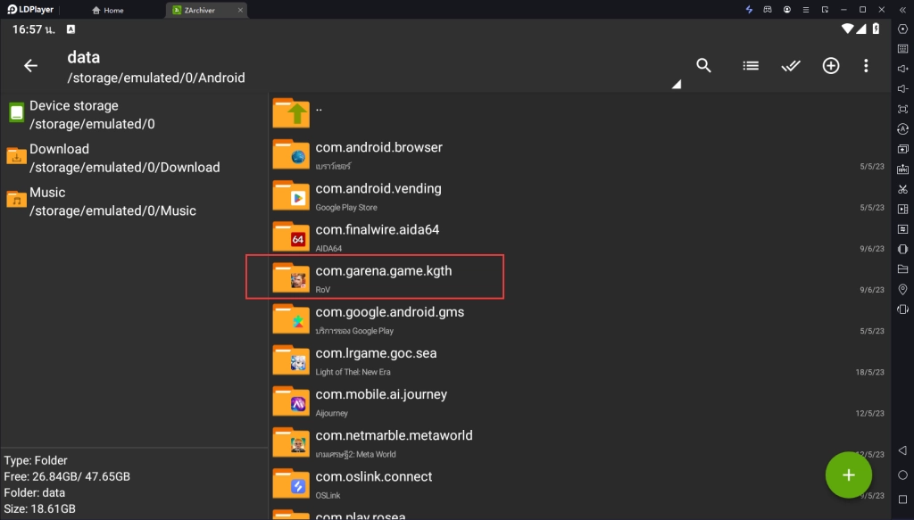This screenshot has width=914, height=520.
Task: Open the shared folder icon
Action: click(x=902, y=269)
